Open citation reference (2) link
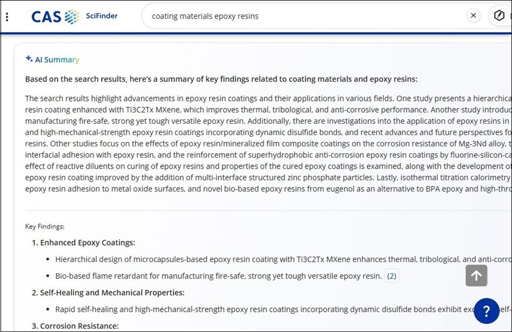Viewport: 512px width, 332px height. (392, 276)
